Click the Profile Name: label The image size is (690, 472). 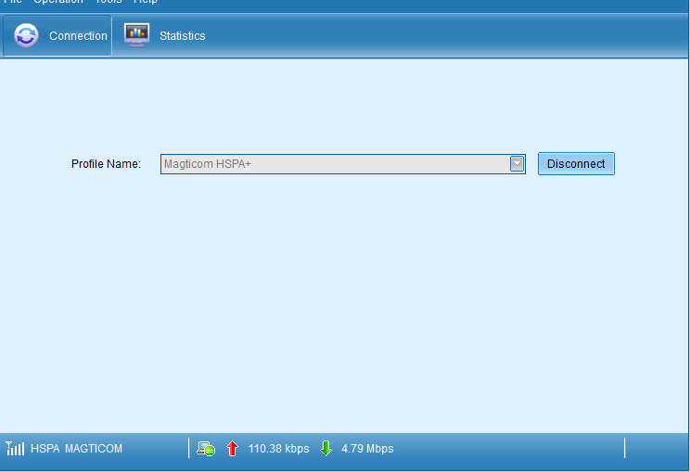click(106, 164)
